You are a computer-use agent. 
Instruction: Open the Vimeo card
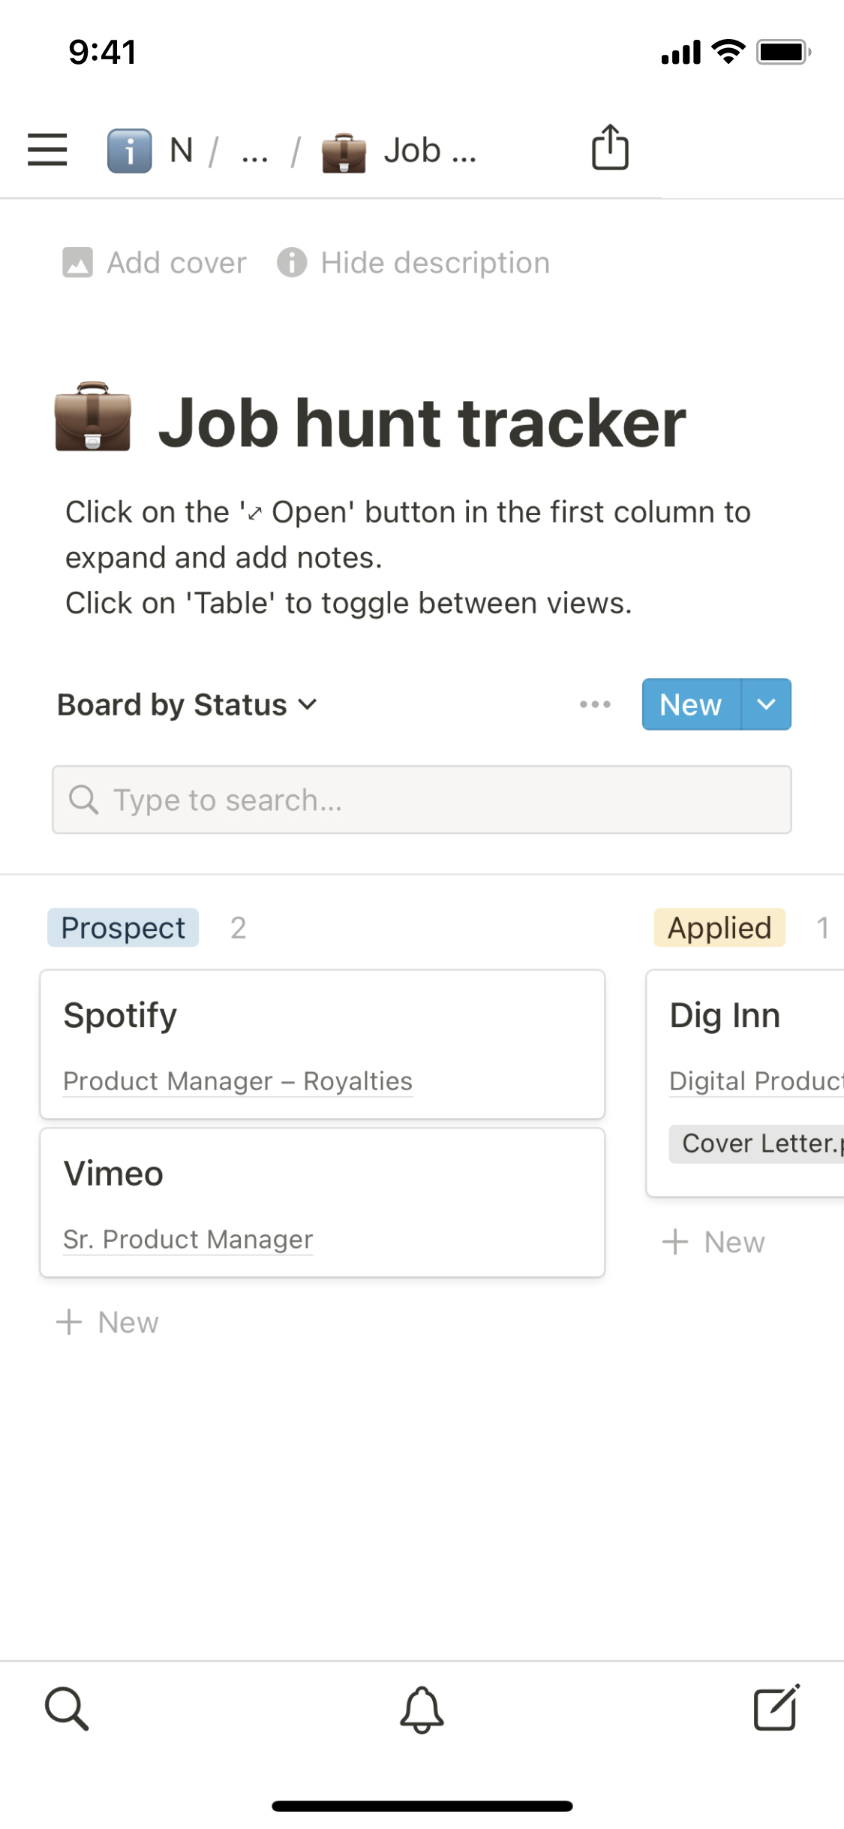click(x=323, y=1202)
